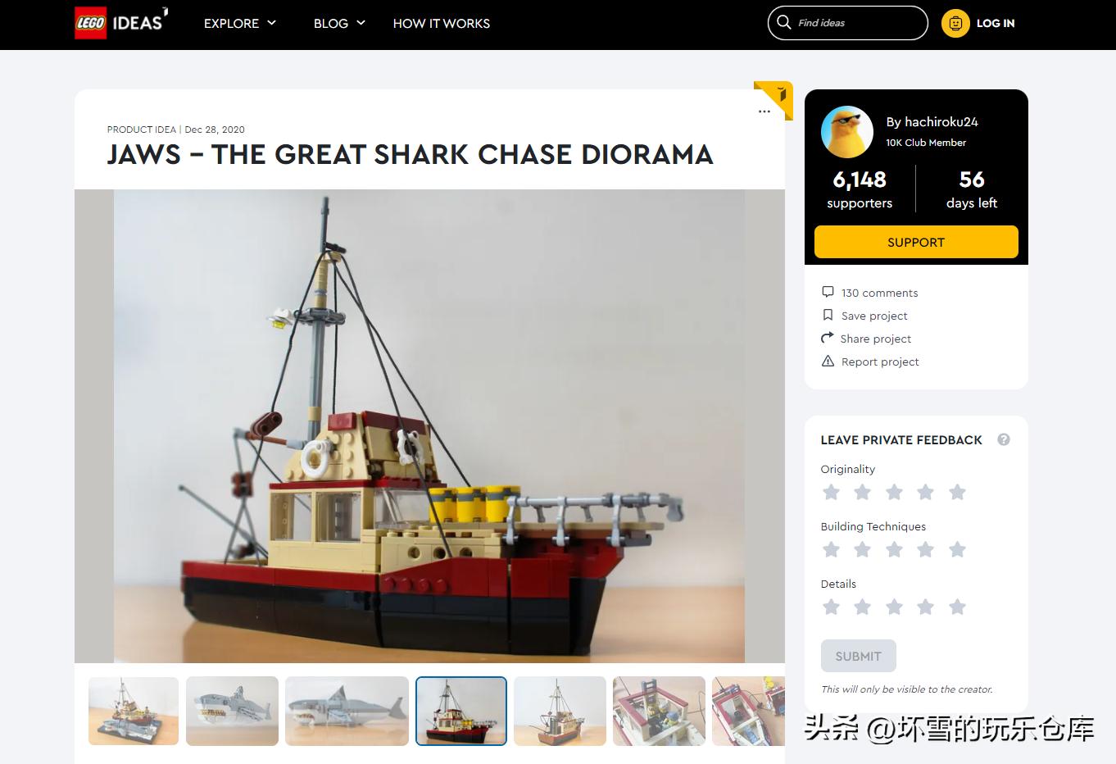Open the three-dot options menu
The image size is (1116, 764).
pyautogui.click(x=764, y=111)
